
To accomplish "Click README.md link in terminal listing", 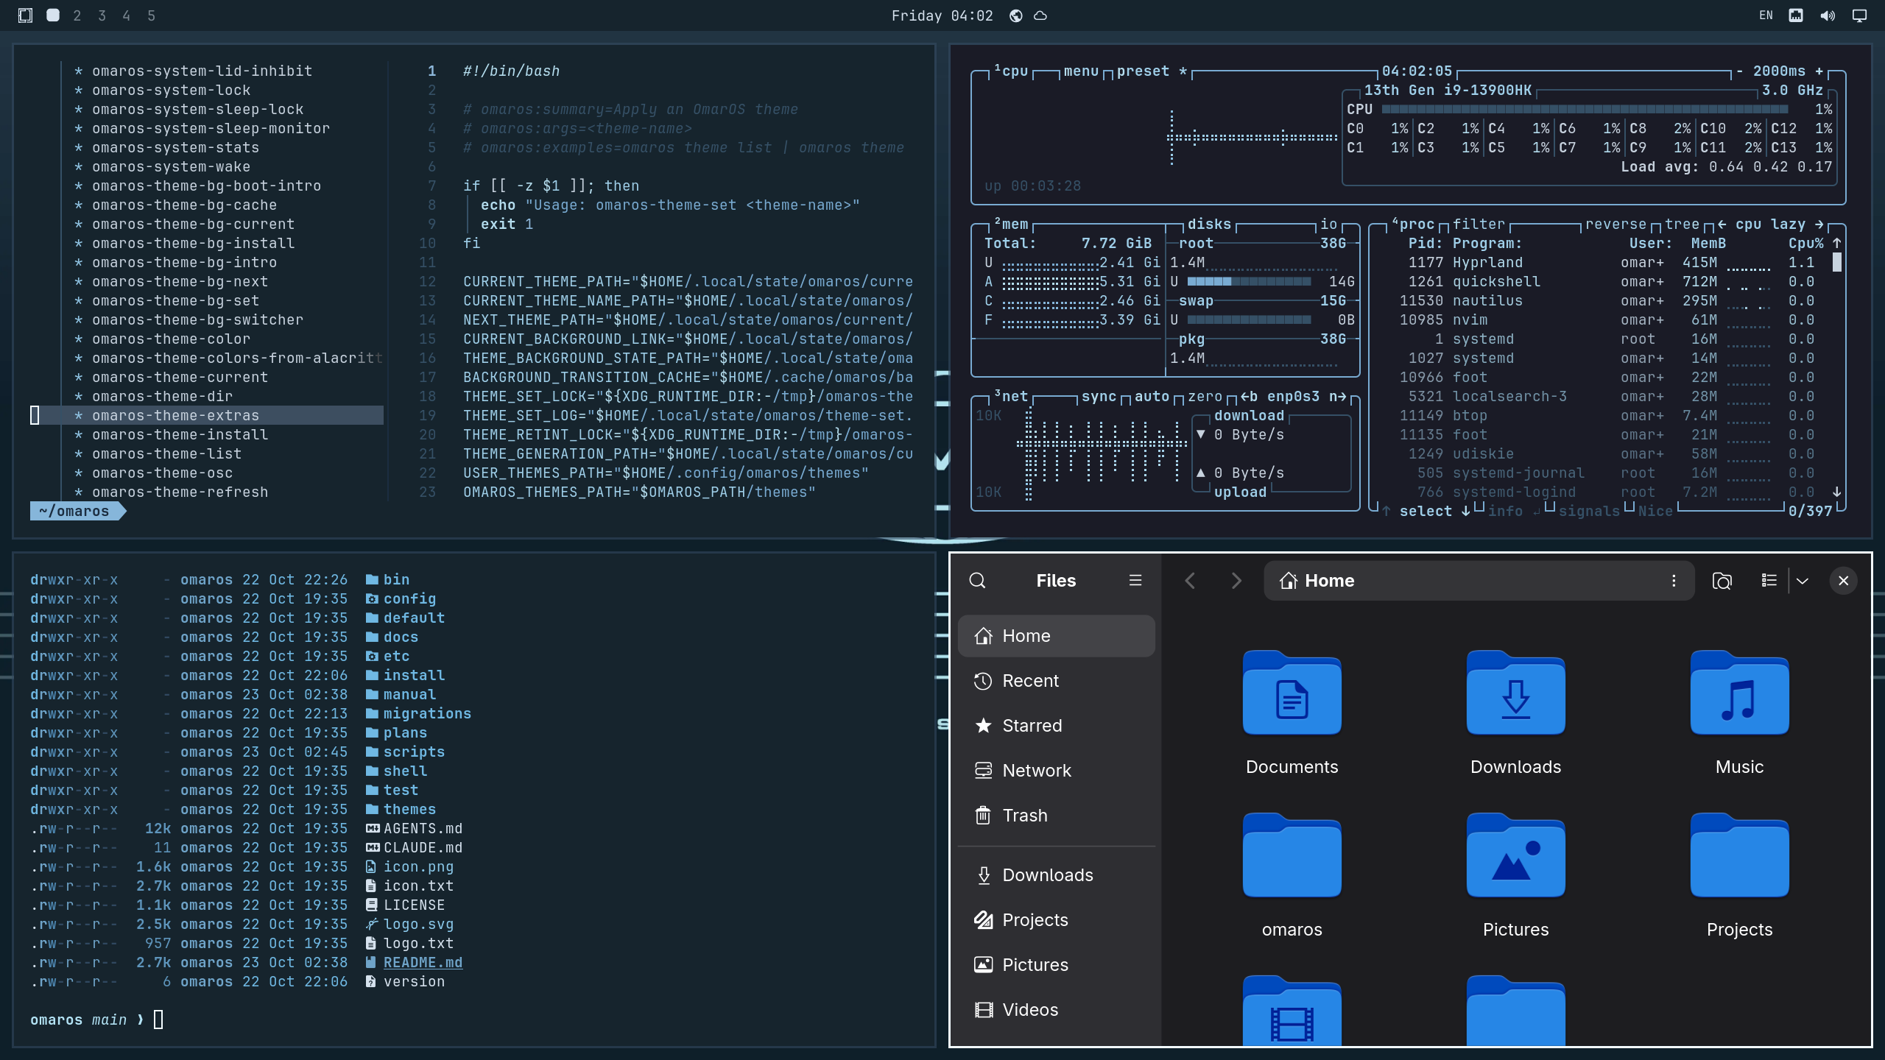I will coord(423,963).
